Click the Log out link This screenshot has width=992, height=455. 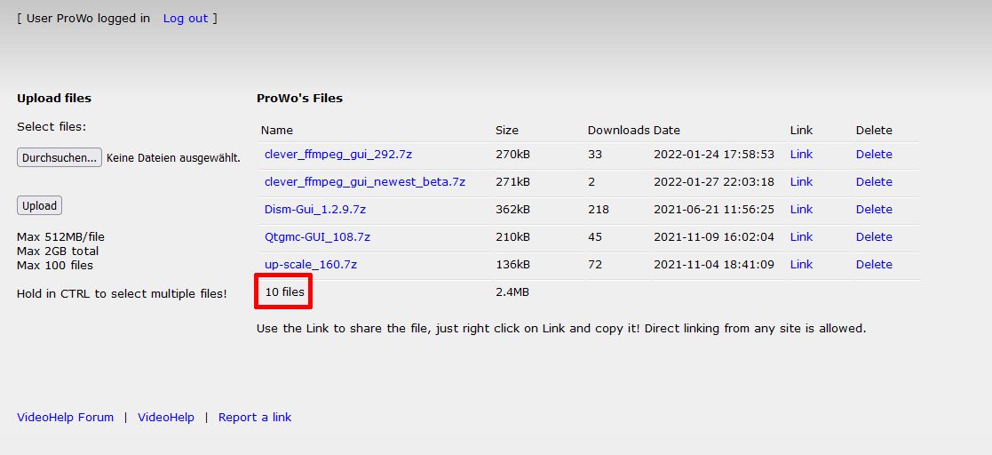pyautogui.click(x=186, y=19)
